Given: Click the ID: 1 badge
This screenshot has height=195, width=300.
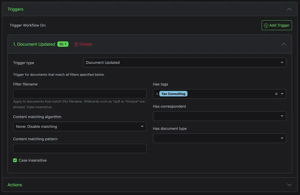Looking at the screenshot, I should 63,44.
